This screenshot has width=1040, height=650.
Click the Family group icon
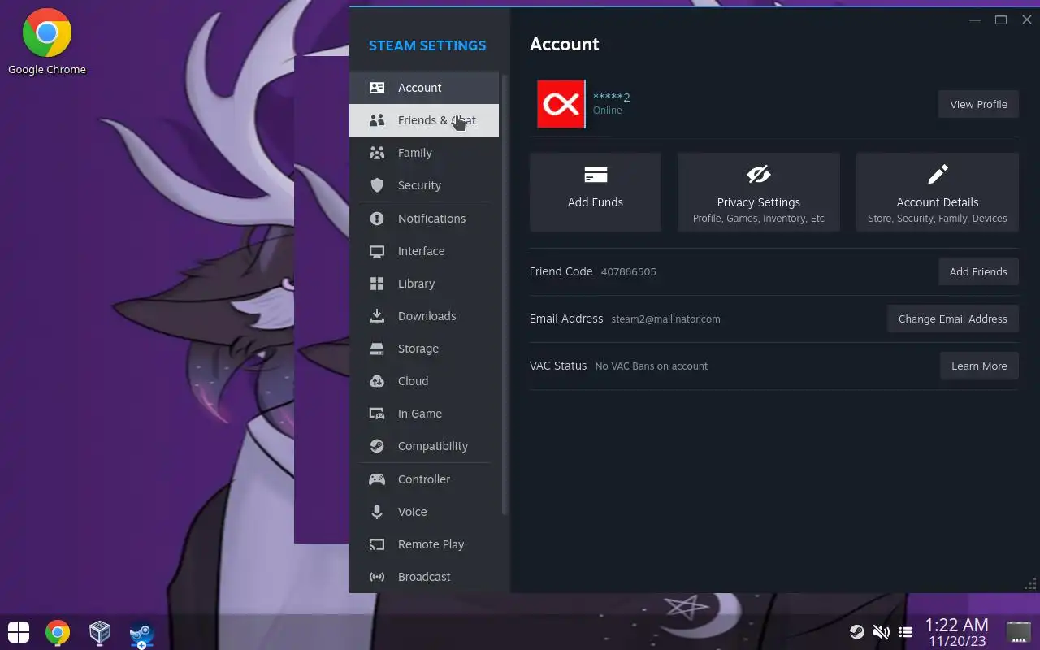[x=377, y=153]
